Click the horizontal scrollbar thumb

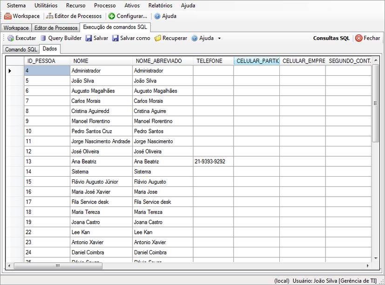[x=58, y=265]
